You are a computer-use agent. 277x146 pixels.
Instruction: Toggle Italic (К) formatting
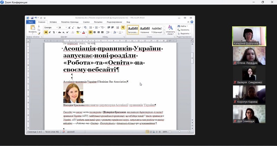pyautogui.click(x=50, y=32)
